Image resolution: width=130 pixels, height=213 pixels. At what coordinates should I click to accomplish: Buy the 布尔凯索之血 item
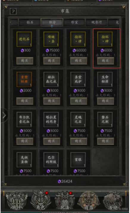point(25,141)
